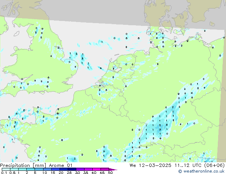Screen dimensions: 226x174
Task: Pick the 10–15 mm legend swatch
Action: coord(47,169)
